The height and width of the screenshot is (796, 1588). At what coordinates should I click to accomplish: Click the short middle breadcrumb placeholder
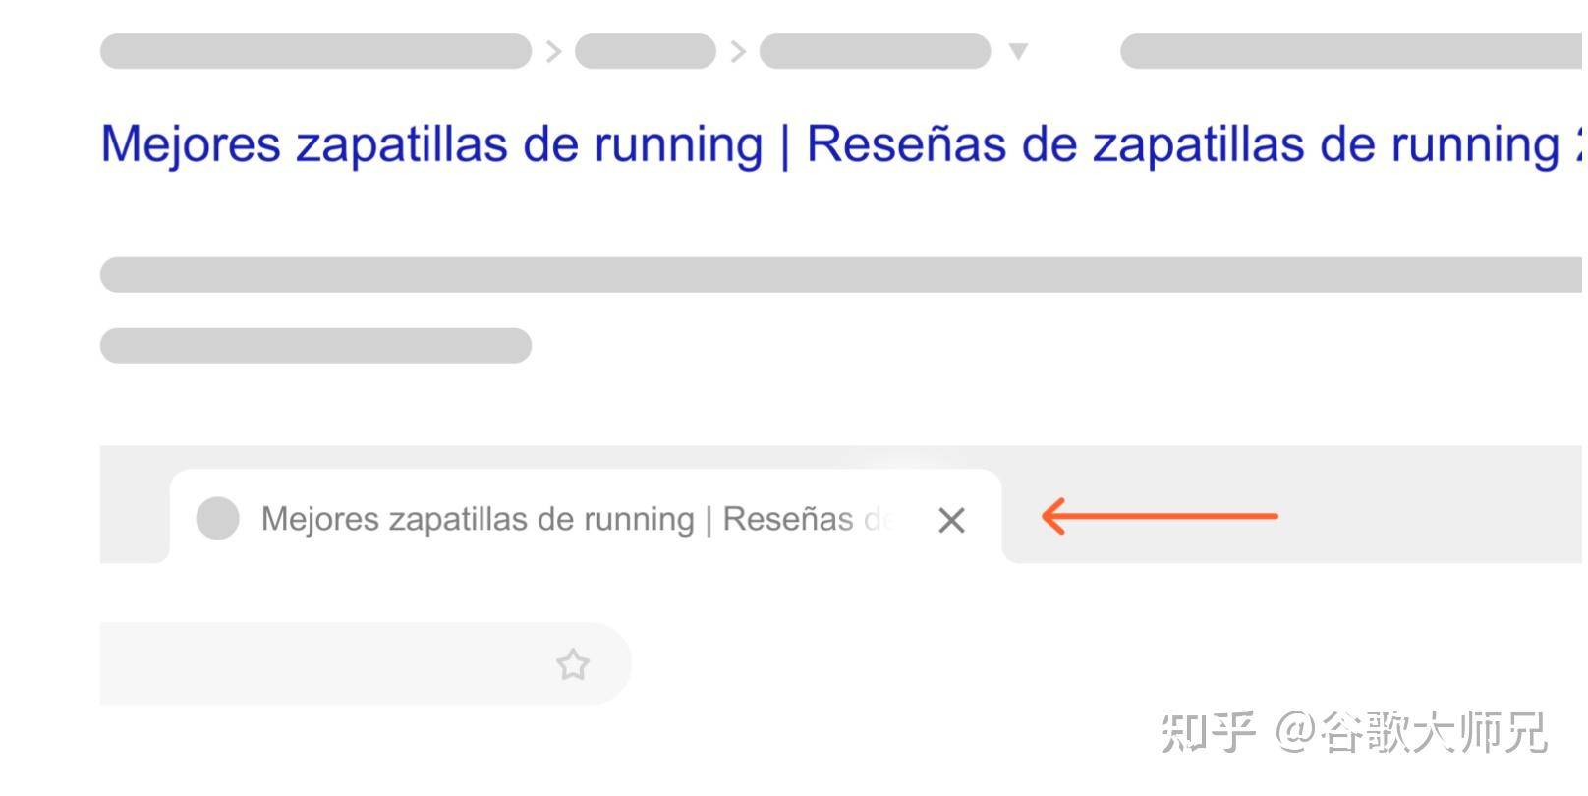(646, 51)
